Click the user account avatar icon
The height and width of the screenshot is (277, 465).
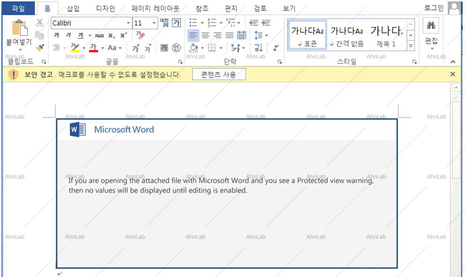455,8
